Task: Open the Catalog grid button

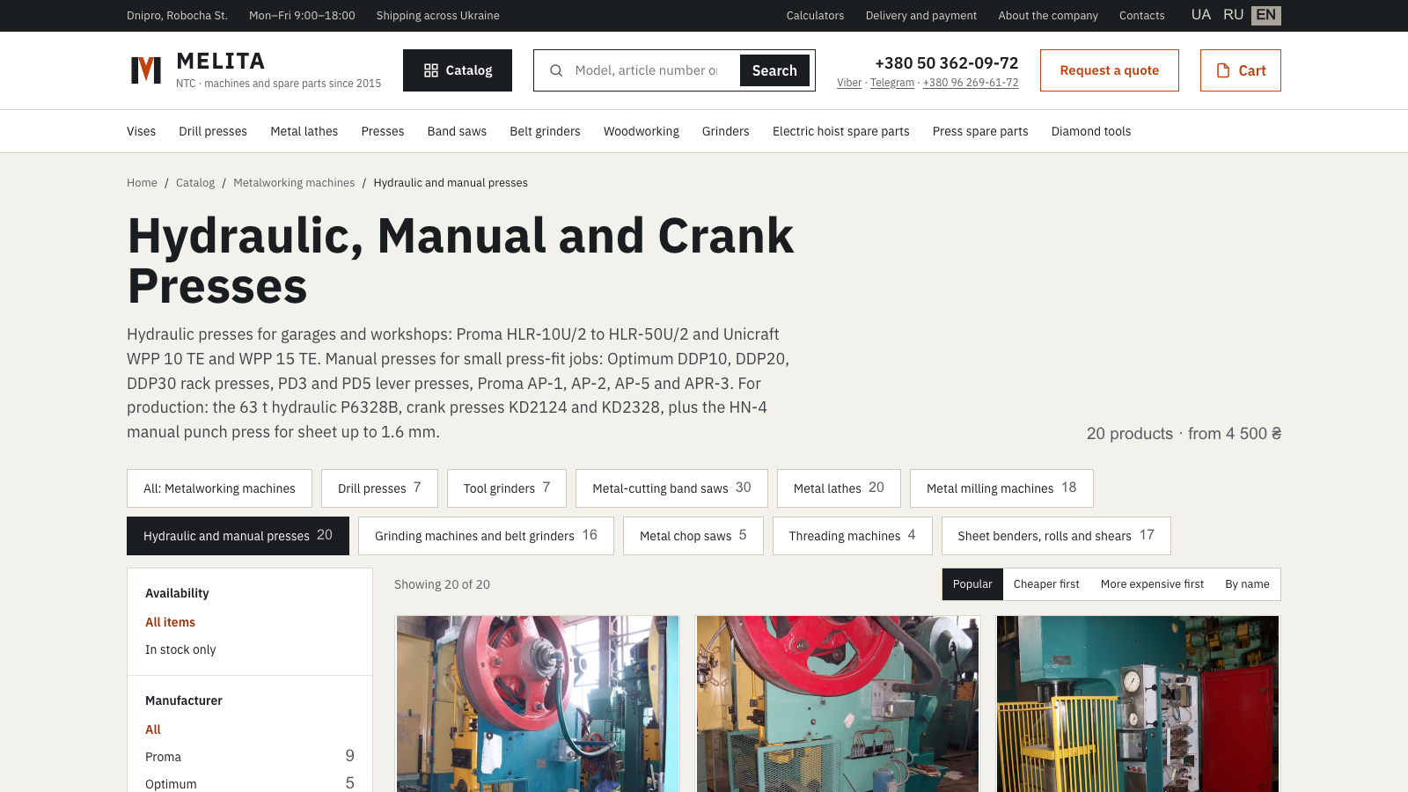Action: pos(458,70)
